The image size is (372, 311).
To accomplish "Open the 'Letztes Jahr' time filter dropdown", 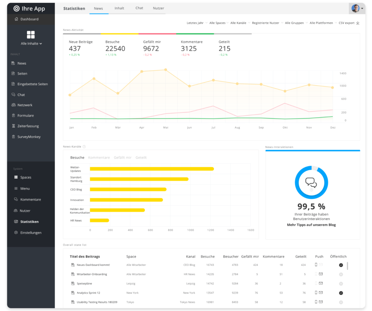I will pos(195,22).
